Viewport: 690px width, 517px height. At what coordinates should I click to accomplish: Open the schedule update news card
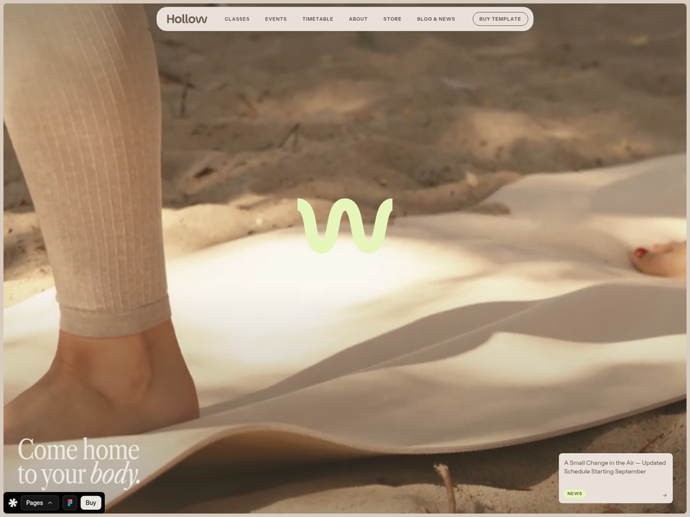point(615,478)
